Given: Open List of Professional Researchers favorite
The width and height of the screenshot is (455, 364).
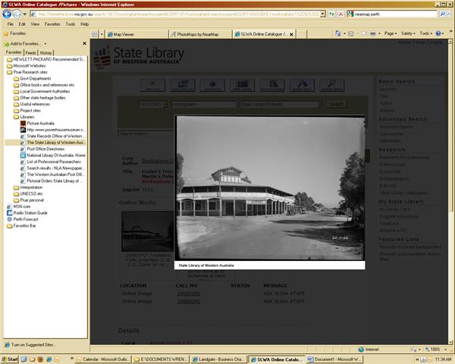Looking at the screenshot, I should tap(51, 162).
